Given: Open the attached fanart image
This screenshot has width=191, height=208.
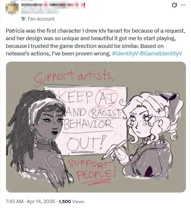Looking at the screenshot, I should pyautogui.click(x=96, y=127).
